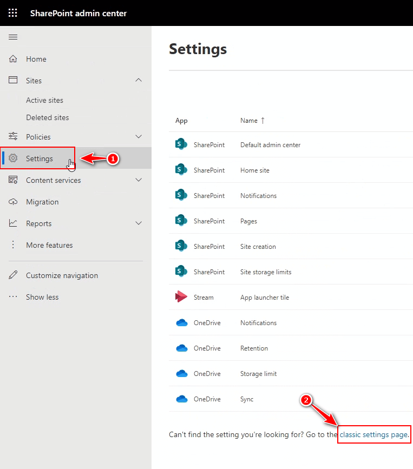Click the Policies sliders icon
This screenshot has height=469, width=413.
(13, 136)
